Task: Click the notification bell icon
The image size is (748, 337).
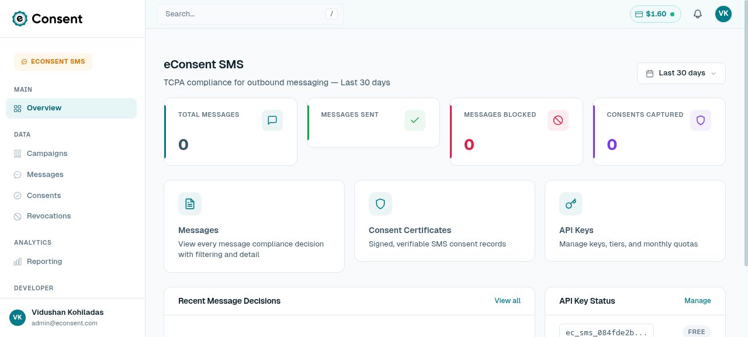Action: [697, 13]
